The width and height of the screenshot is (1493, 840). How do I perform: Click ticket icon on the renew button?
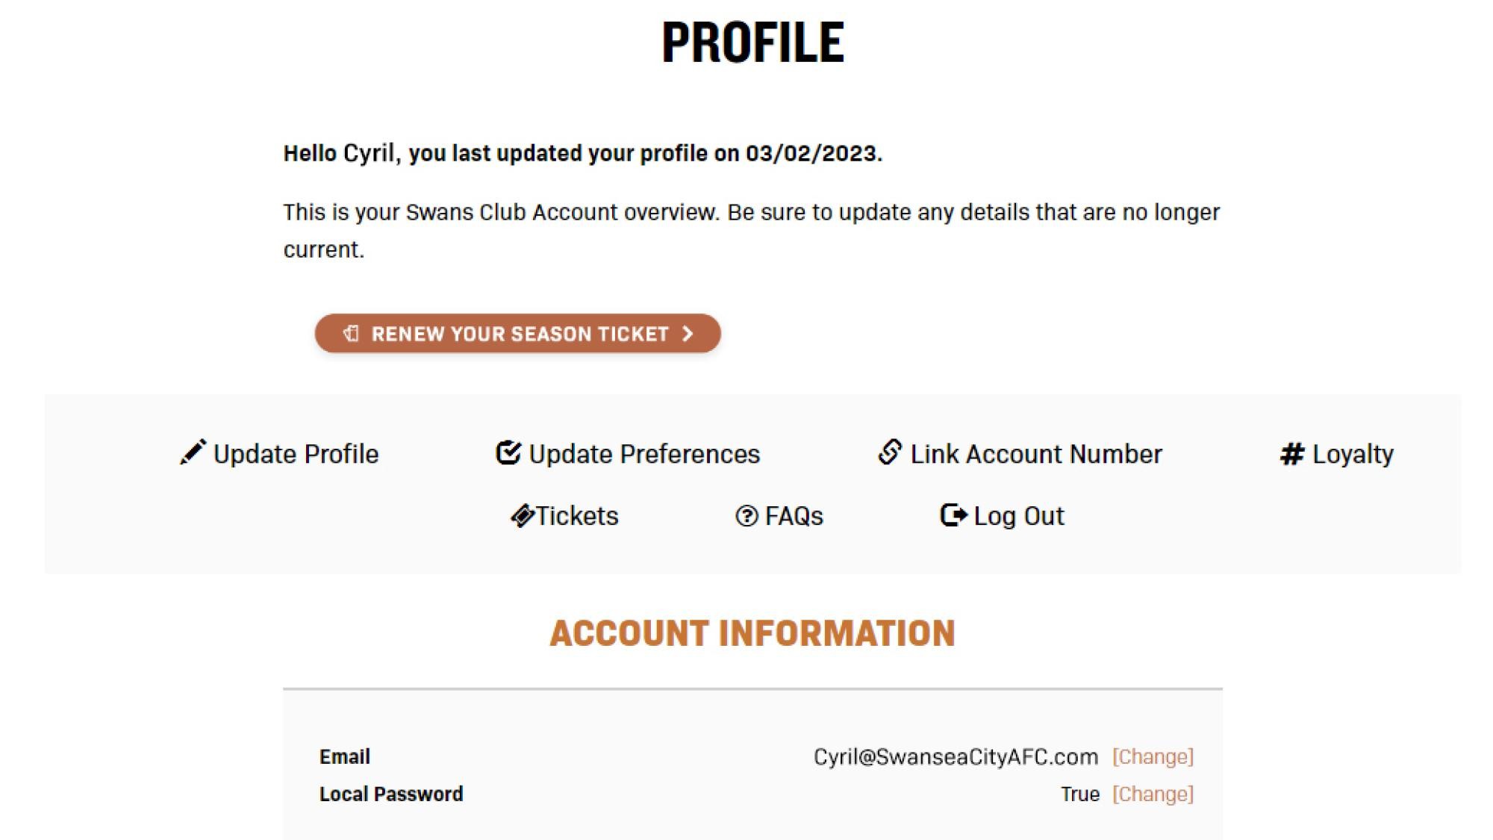351,333
